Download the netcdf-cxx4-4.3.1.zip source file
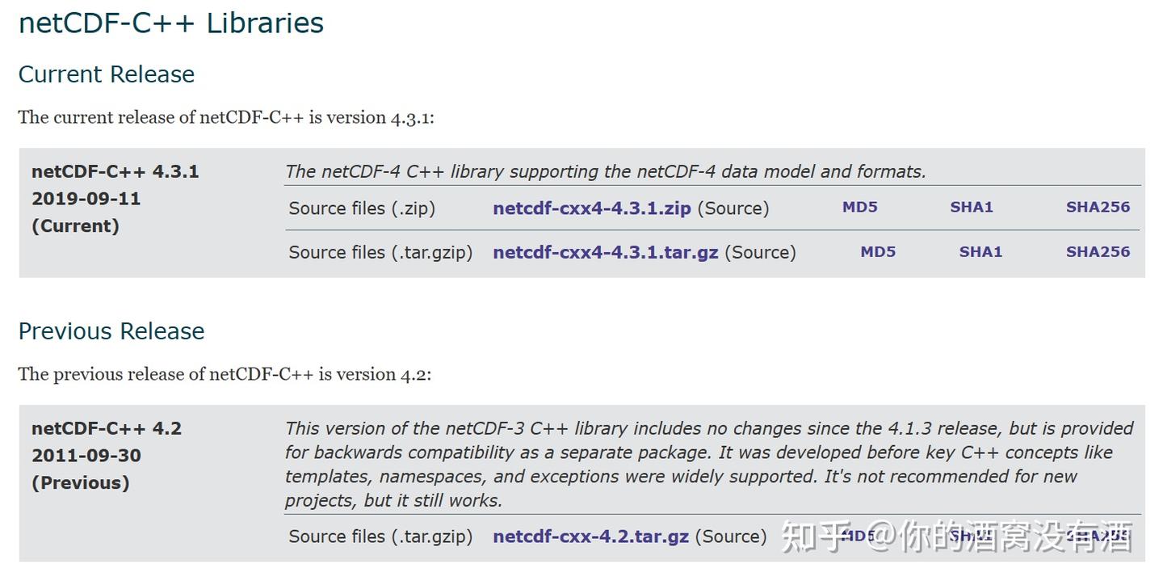This screenshot has height=585, width=1163. [x=591, y=208]
